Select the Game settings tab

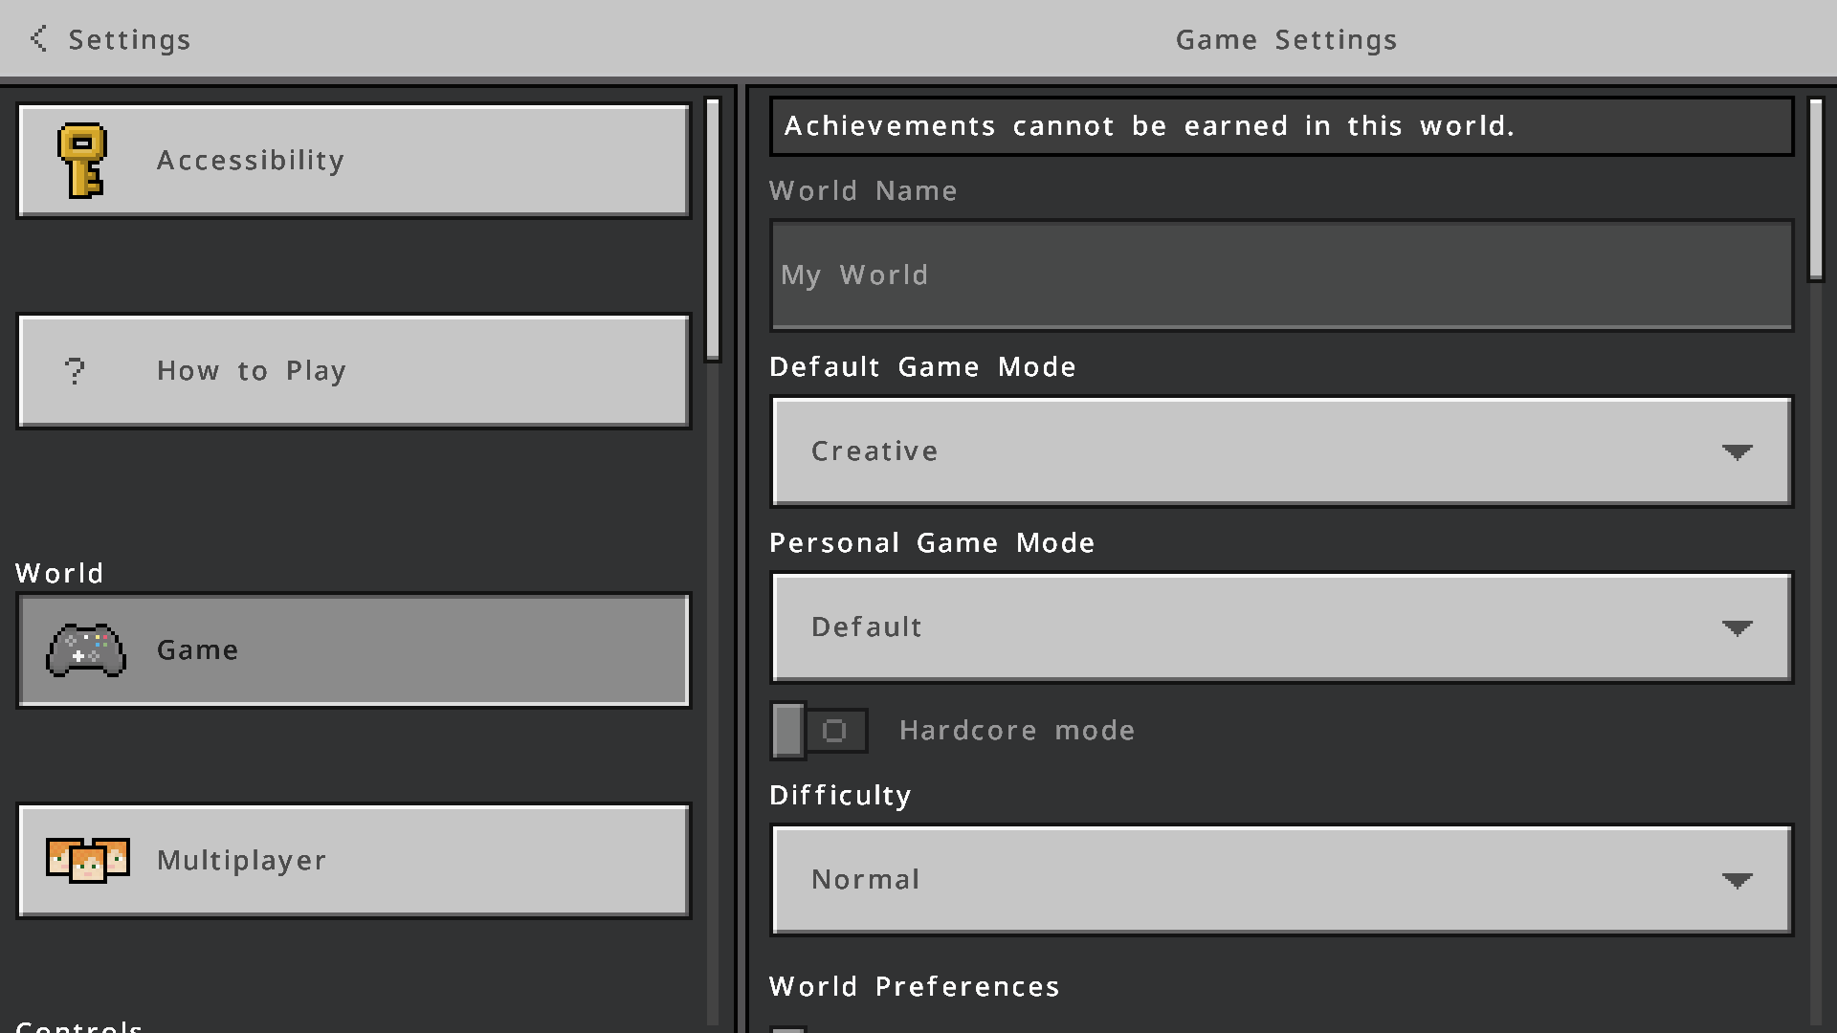(x=354, y=650)
